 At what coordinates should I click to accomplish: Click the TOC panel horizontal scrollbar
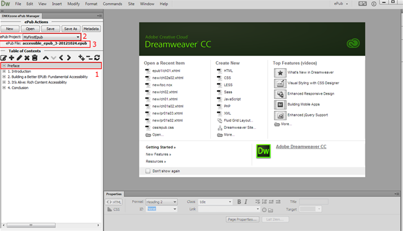pos(31,225)
